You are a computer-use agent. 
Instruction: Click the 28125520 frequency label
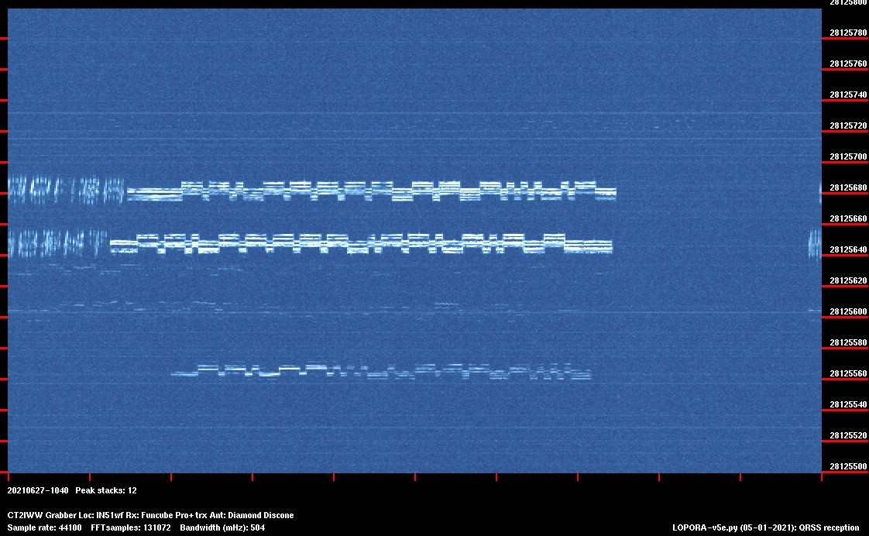(x=848, y=435)
